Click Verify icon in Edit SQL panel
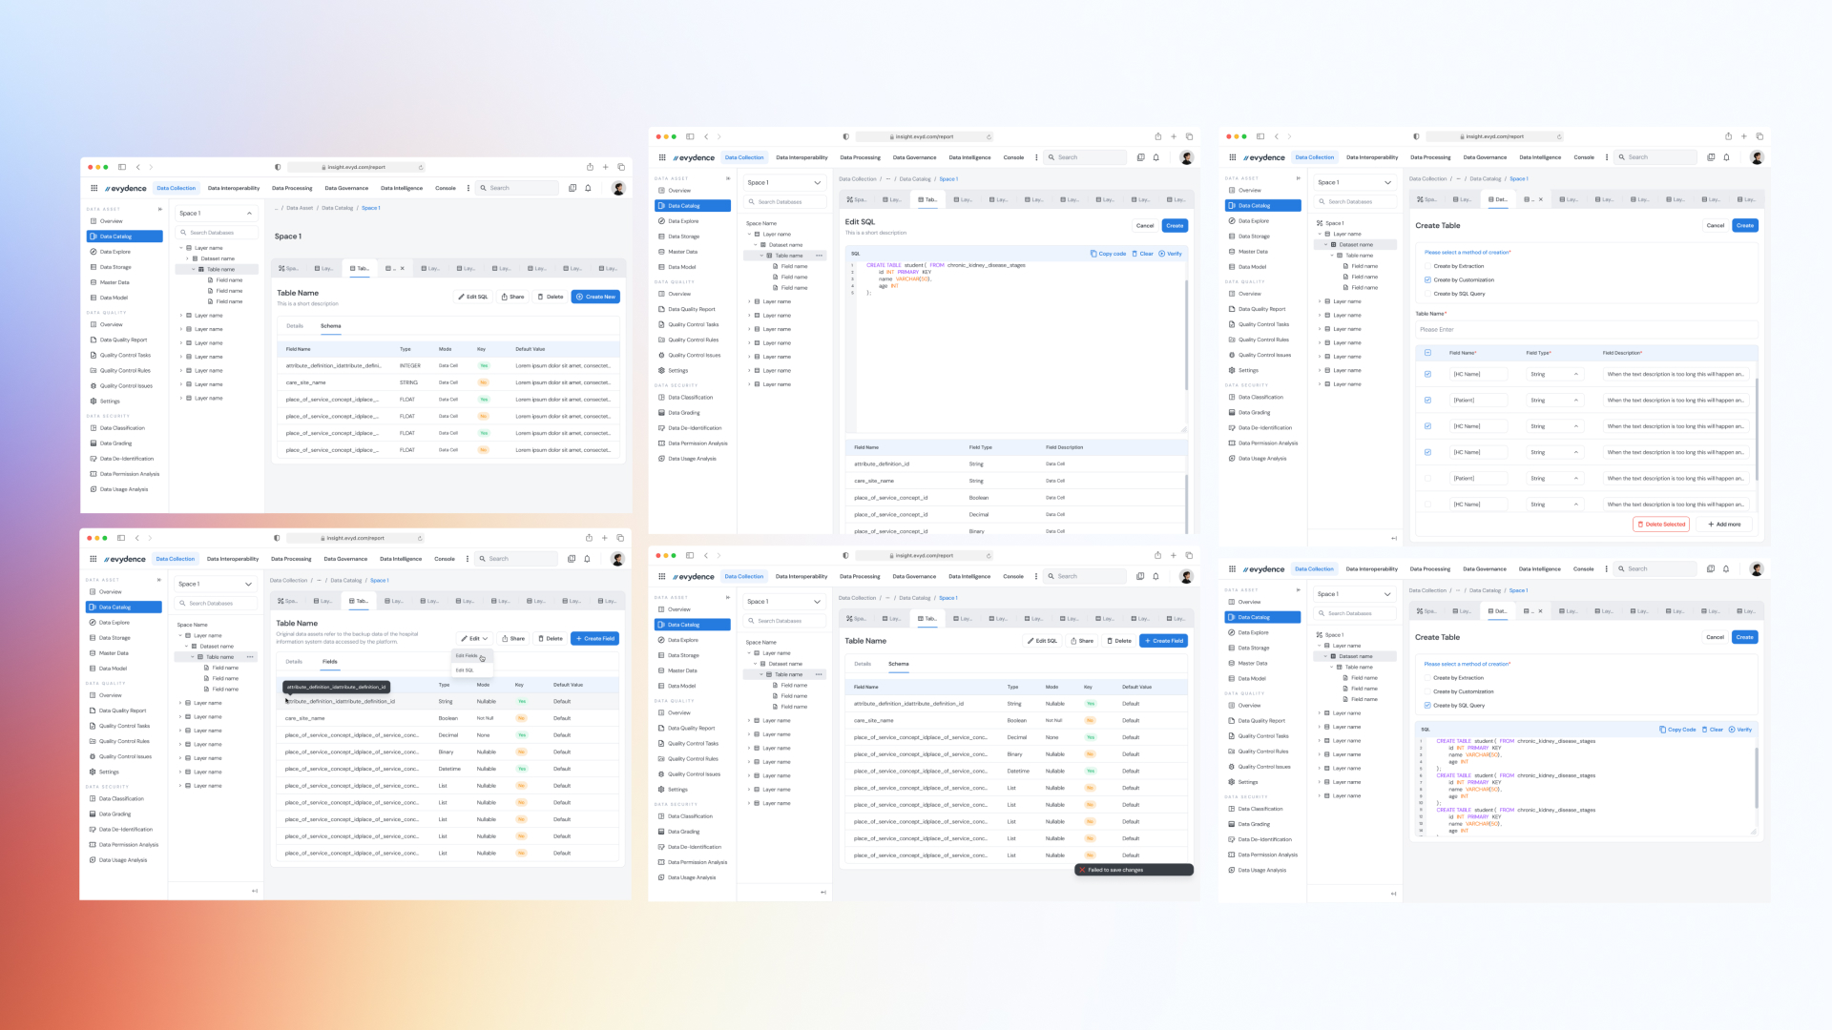 pos(1161,254)
